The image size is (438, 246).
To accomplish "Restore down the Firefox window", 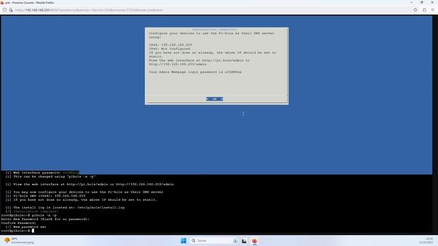I will tap(422, 3).
